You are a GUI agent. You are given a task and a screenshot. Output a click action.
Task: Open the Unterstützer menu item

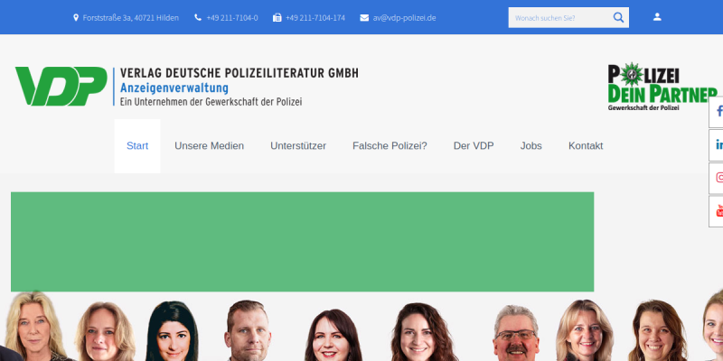point(298,146)
